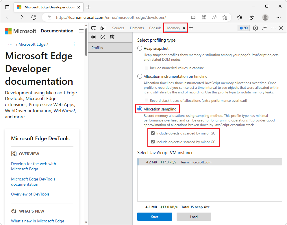Add this page to favorites star icon
The height and width of the screenshot is (225, 287).
[x=225, y=17]
